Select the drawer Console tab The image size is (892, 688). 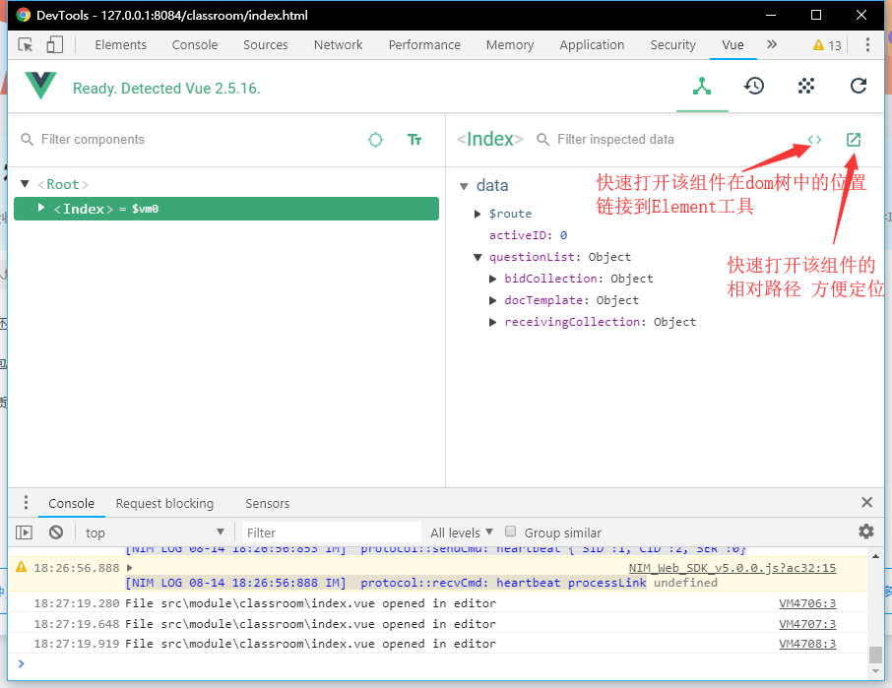click(x=72, y=503)
